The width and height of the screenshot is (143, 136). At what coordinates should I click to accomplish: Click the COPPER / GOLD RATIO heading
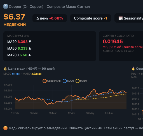tap(118, 36)
